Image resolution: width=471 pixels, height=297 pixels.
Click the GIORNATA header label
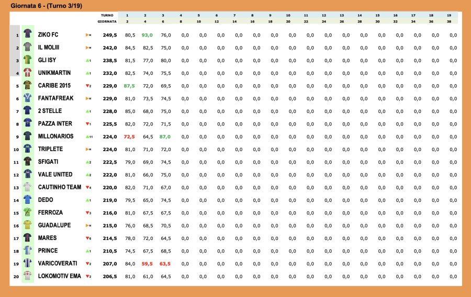(x=107, y=21)
